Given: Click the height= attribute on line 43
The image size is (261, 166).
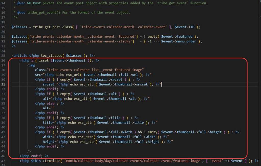Looking at the screenshot, I should pyautogui.click(x=49, y=142).
